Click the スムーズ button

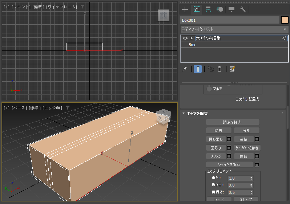click(246, 199)
